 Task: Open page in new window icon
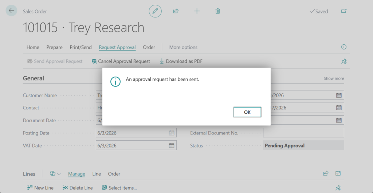[x=343, y=11]
